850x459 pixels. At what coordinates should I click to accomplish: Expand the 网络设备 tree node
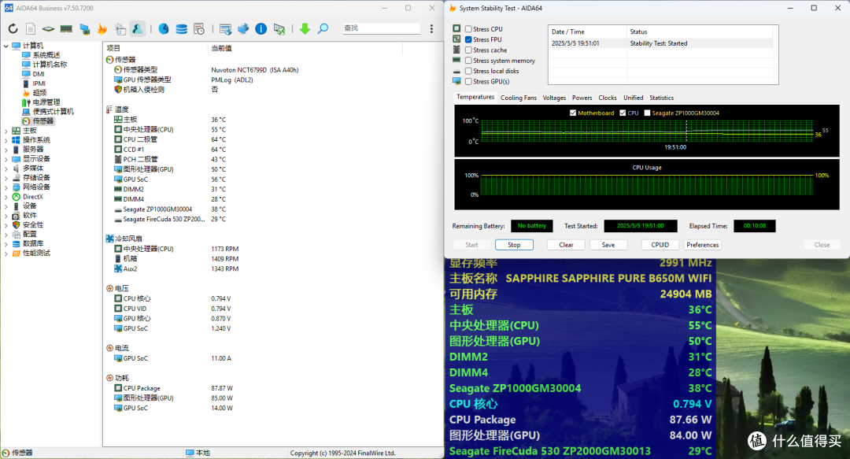point(6,187)
